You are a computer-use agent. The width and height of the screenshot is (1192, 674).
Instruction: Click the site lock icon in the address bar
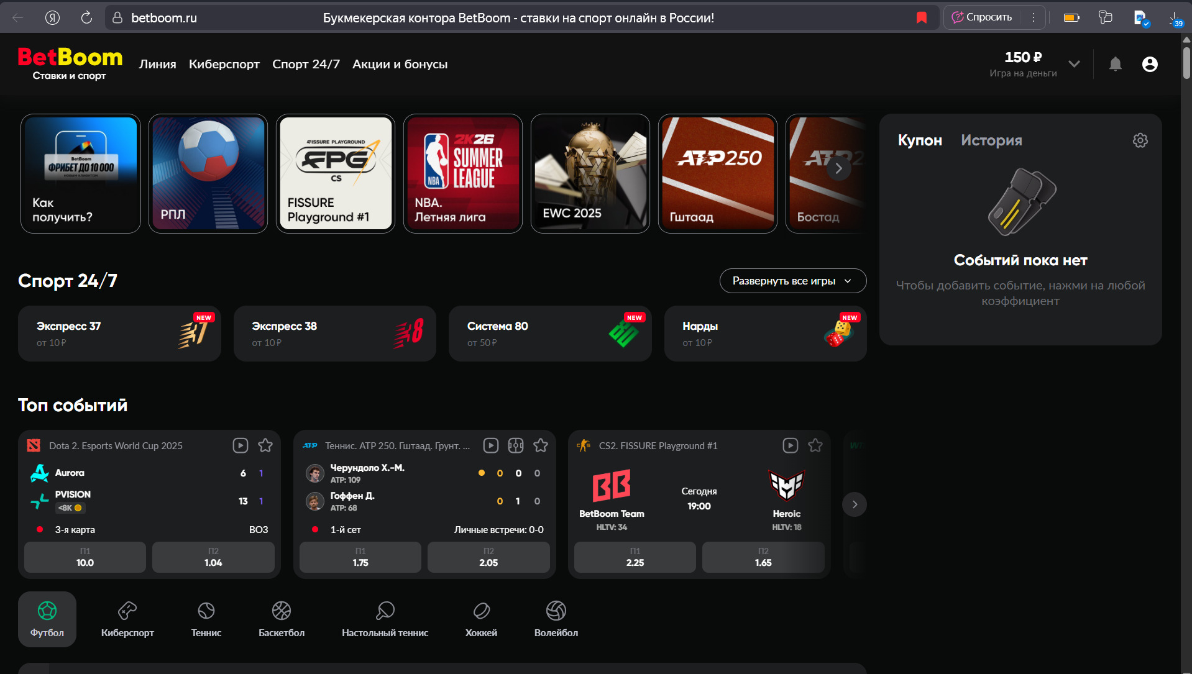(117, 17)
